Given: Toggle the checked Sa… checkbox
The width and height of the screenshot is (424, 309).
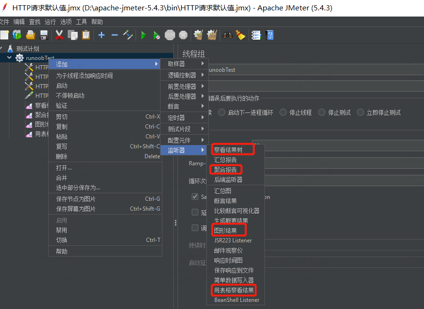Looking at the screenshot, I should click(x=195, y=197).
